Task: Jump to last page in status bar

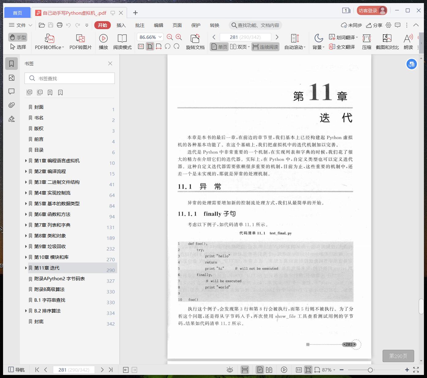Action: 111,370
